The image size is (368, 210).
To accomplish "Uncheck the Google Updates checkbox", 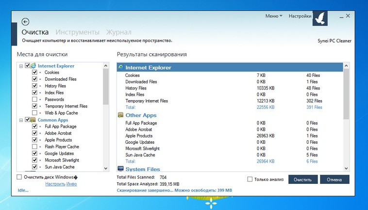I will (x=34, y=153).
